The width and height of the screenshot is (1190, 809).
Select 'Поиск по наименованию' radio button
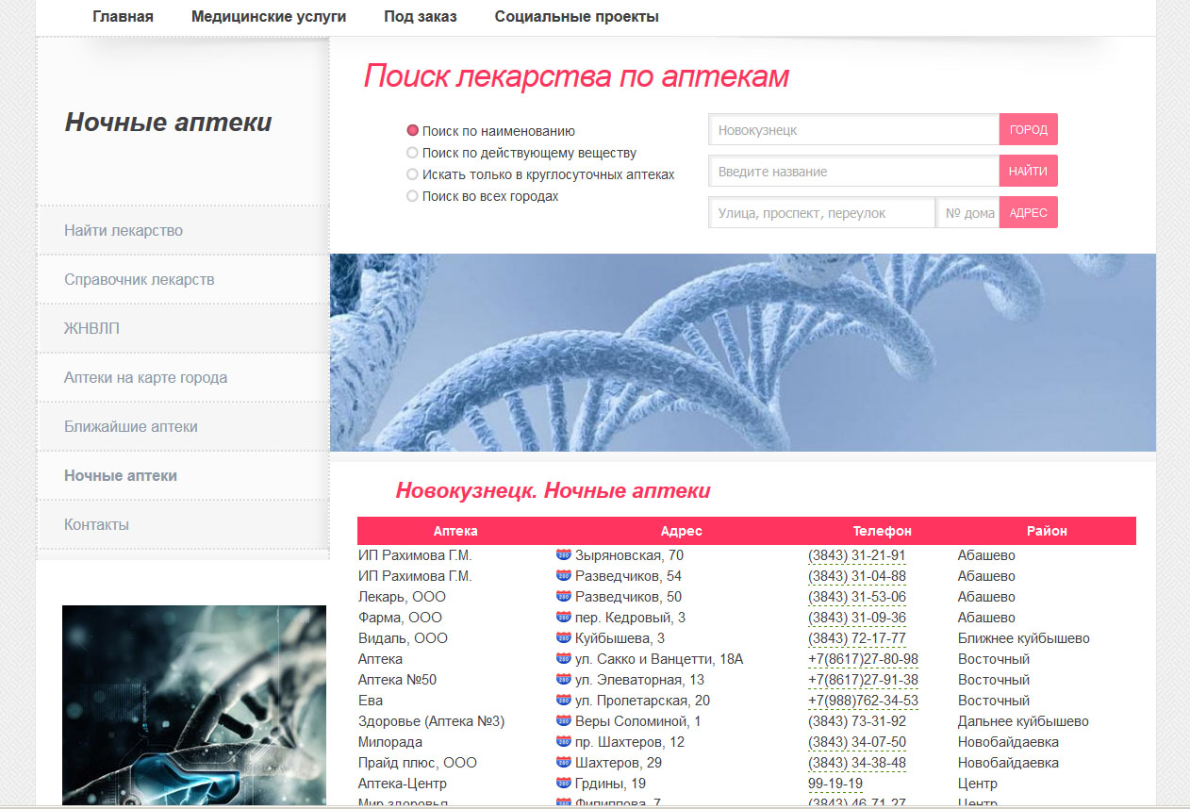pyautogui.click(x=412, y=131)
